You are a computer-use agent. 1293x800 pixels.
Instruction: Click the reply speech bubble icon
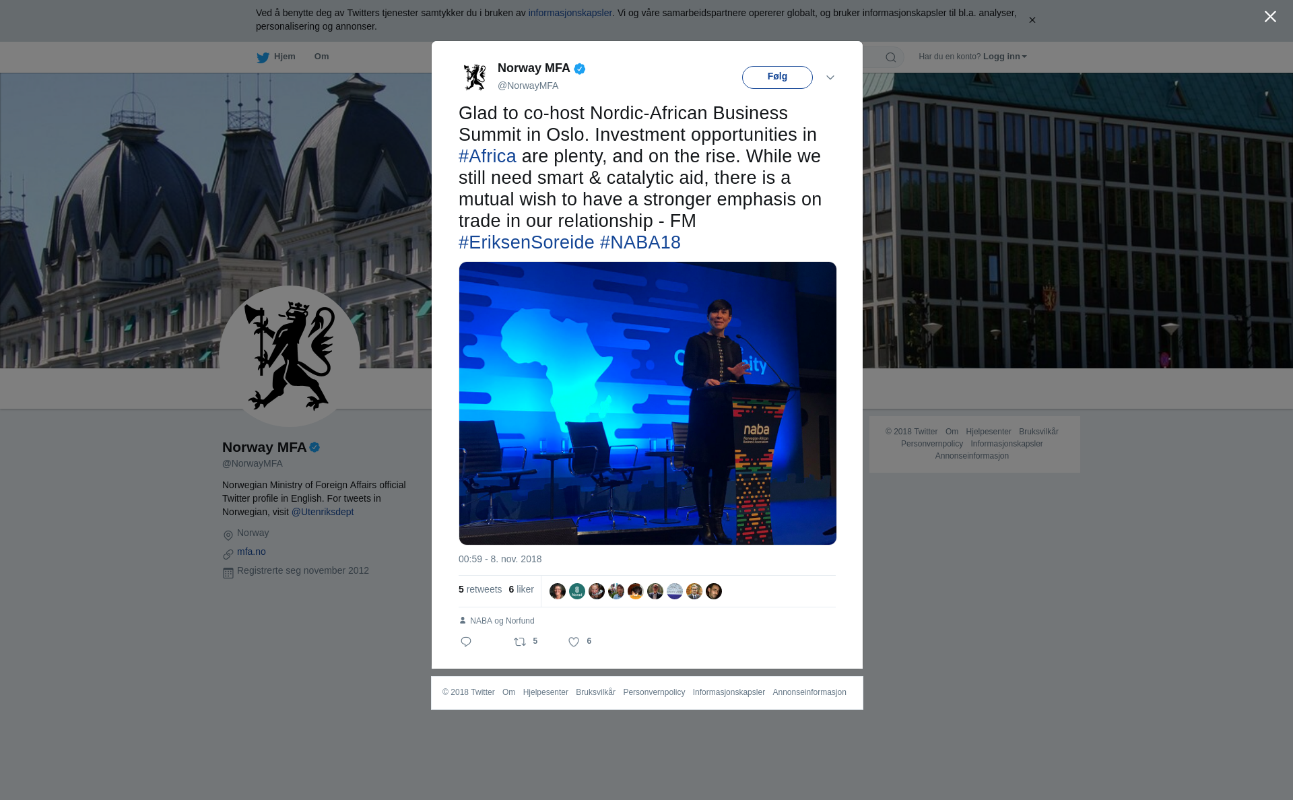point(466,642)
